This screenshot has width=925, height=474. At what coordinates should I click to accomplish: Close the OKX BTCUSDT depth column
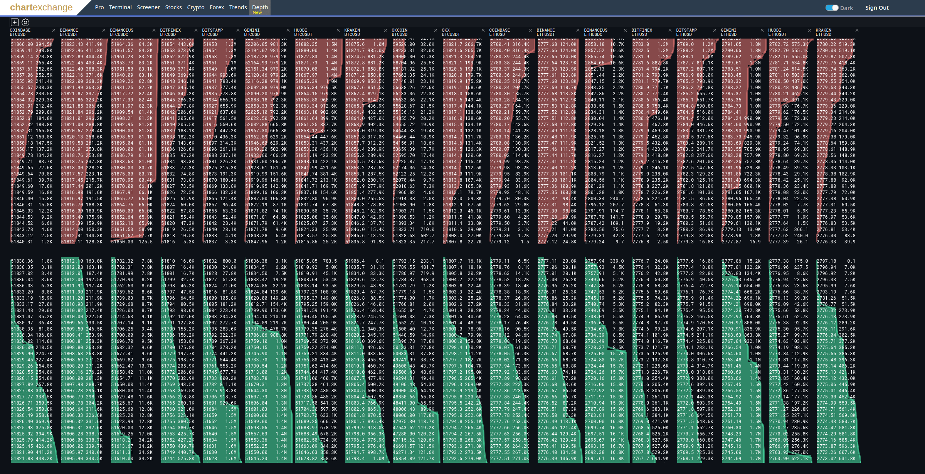[x=483, y=30]
